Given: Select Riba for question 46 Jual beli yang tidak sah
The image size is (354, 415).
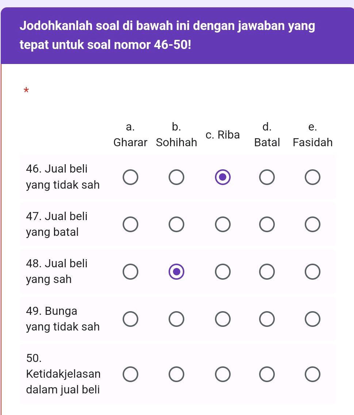Looking at the screenshot, I should pyautogui.click(x=223, y=177).
